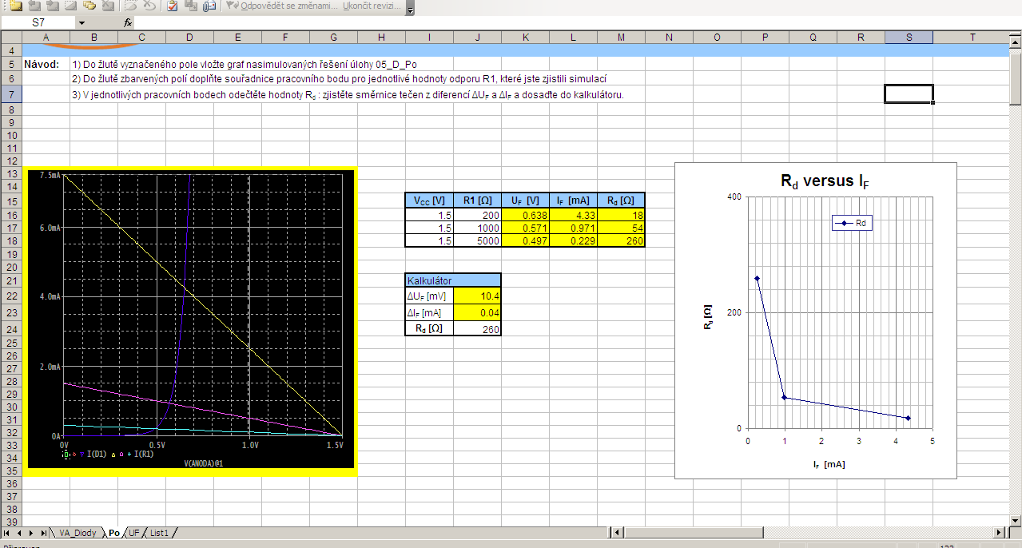Click the R1 cell with value 5000
The image size is (1022, 548).
tap(477, 240)
